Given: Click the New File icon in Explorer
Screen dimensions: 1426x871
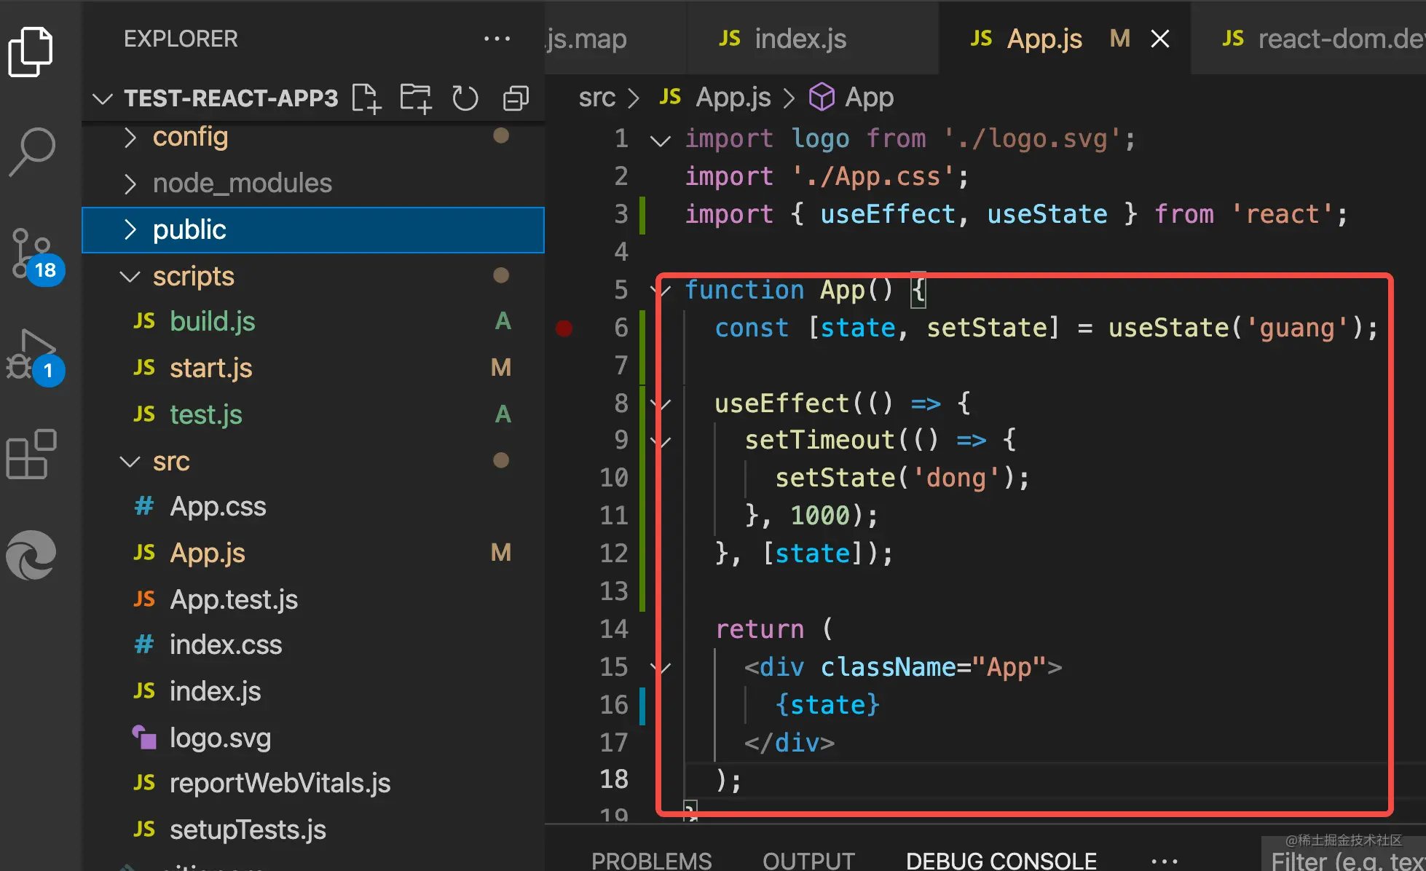Looking at the screenshot, I should pyautogui.click(x=366, y=98).
